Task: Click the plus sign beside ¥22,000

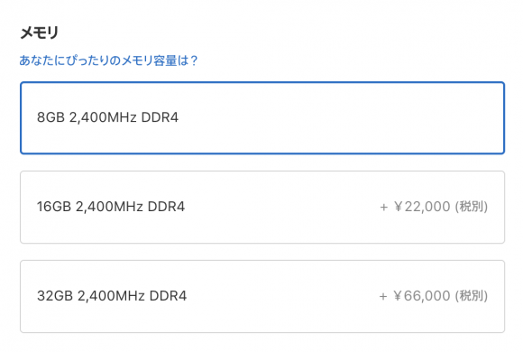Action: tap(384, 208)
